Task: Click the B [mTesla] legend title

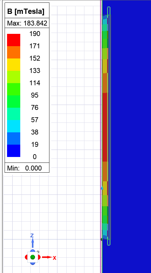Action: [x=26, y=11]
